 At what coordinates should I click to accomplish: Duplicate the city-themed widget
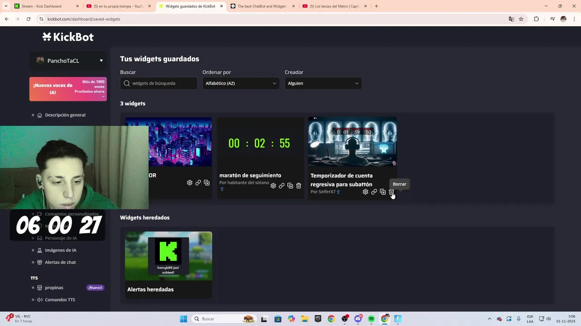(x=207, y=183)
